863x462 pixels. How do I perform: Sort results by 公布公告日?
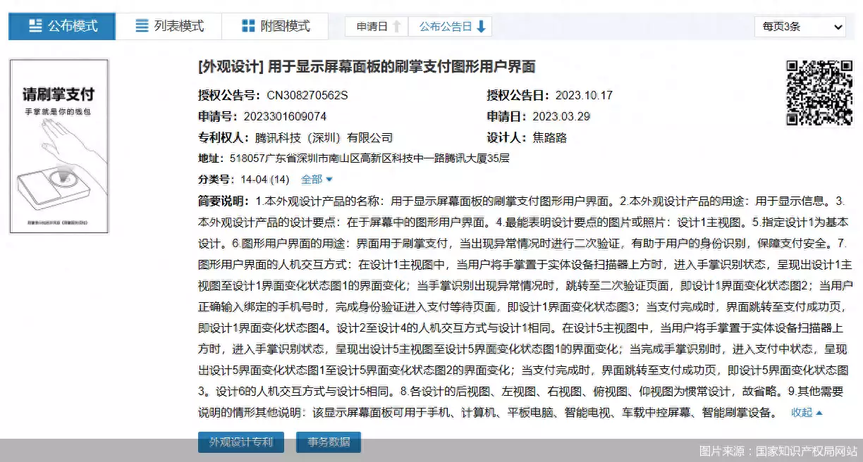point(450,27)
